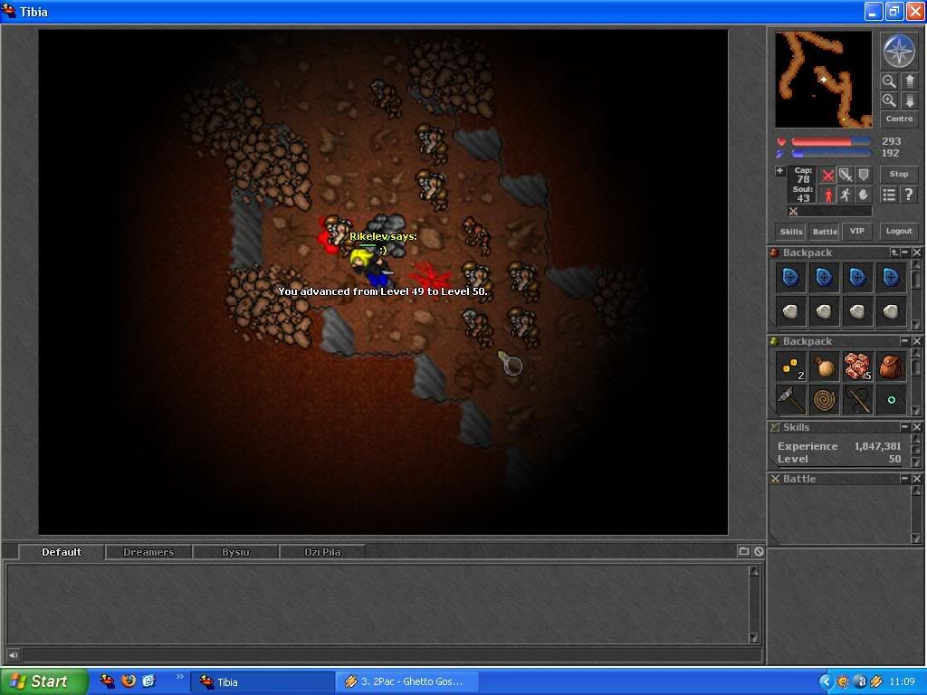This screenshot has width=927, height=695.
Task: Enable defensive fighting mode shield
Action: tap(863, 176)
